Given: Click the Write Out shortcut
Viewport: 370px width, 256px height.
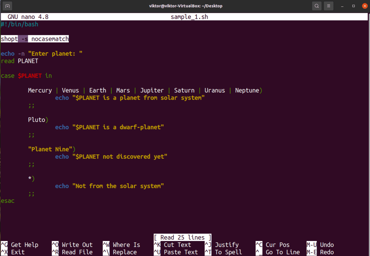Looking at the screenshot, I should [77, 245].
